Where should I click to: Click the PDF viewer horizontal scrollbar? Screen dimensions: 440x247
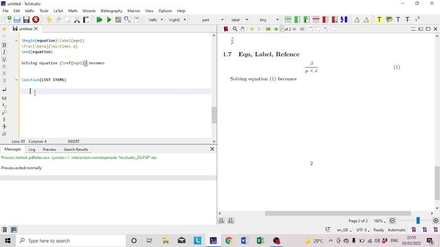338,213
